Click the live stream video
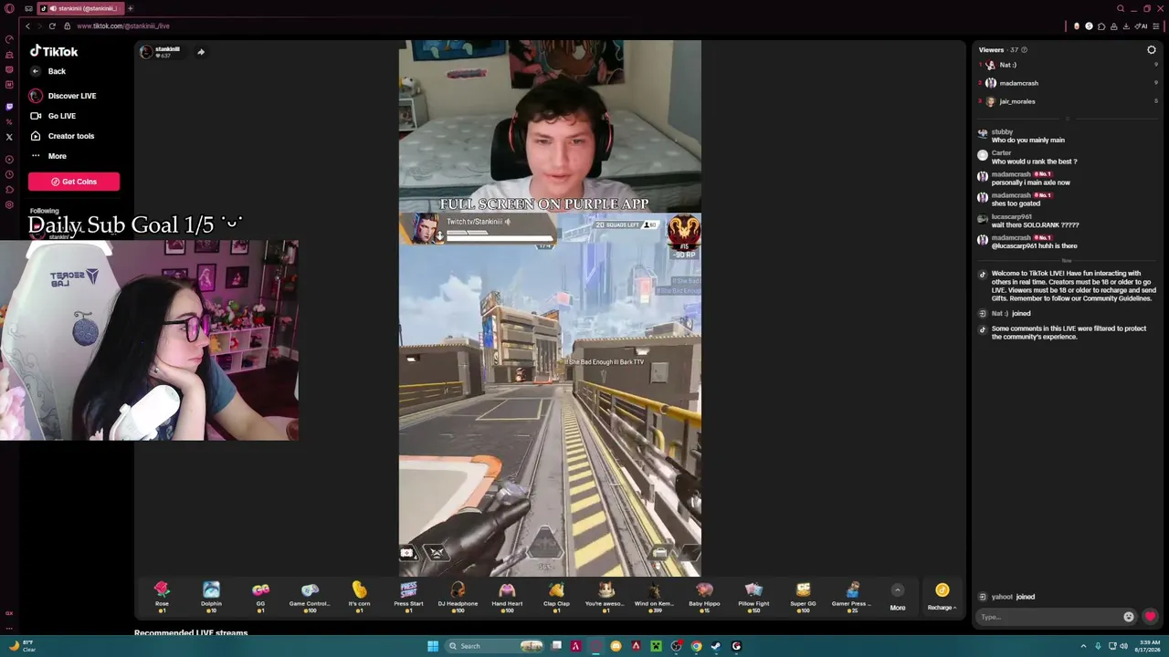This screenshot has height=657, width=1169. tap(550, 308)
